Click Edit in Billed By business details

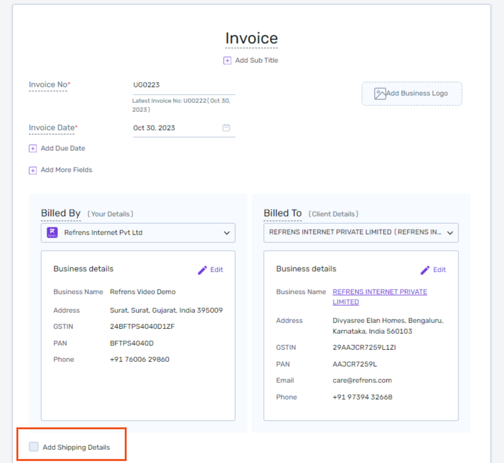point(217,270)
